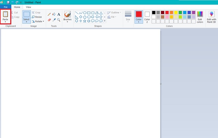Click the Undo arrow in title bar
Viewport: 218px width, 138px height.
coord(13,2)
